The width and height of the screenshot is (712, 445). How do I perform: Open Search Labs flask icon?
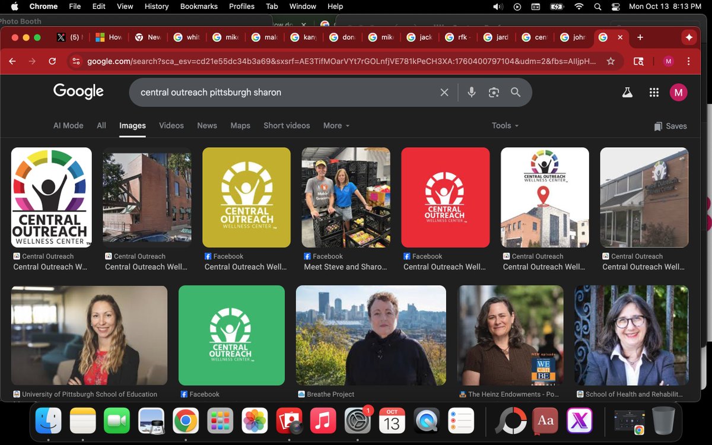[626, 93]
